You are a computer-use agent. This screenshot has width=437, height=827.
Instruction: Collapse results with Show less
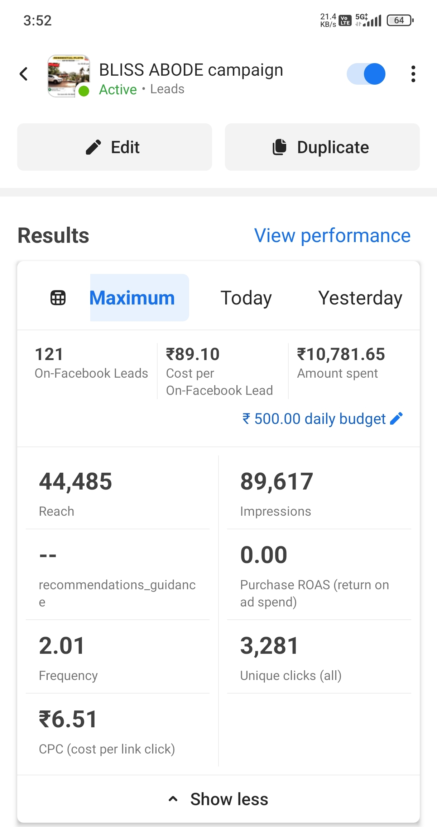(218, 799)
